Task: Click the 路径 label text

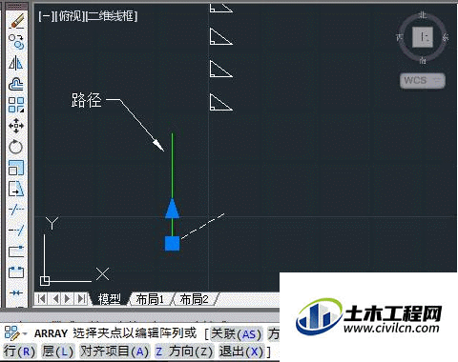Action: (86, 100)
